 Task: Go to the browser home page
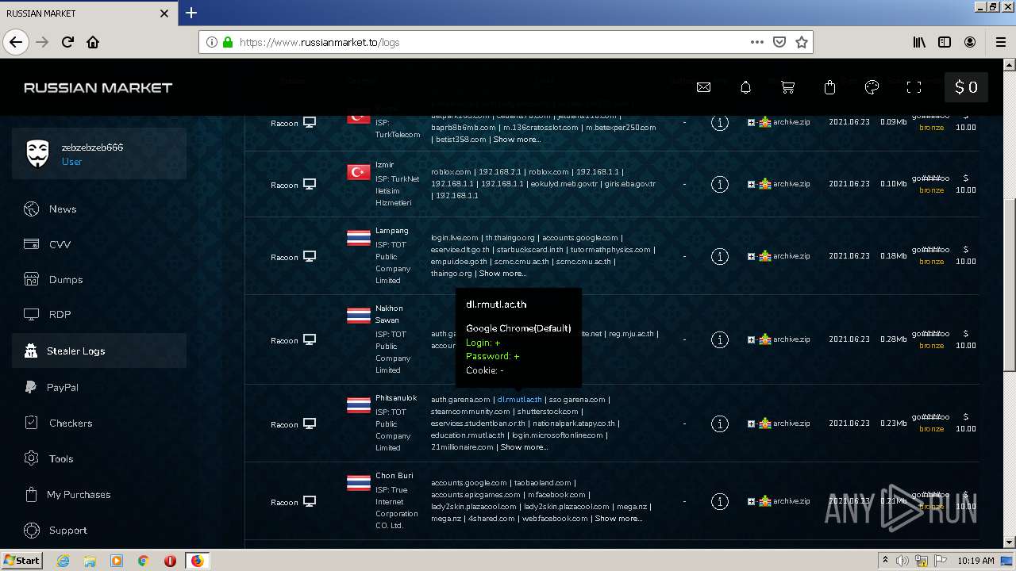93,42
